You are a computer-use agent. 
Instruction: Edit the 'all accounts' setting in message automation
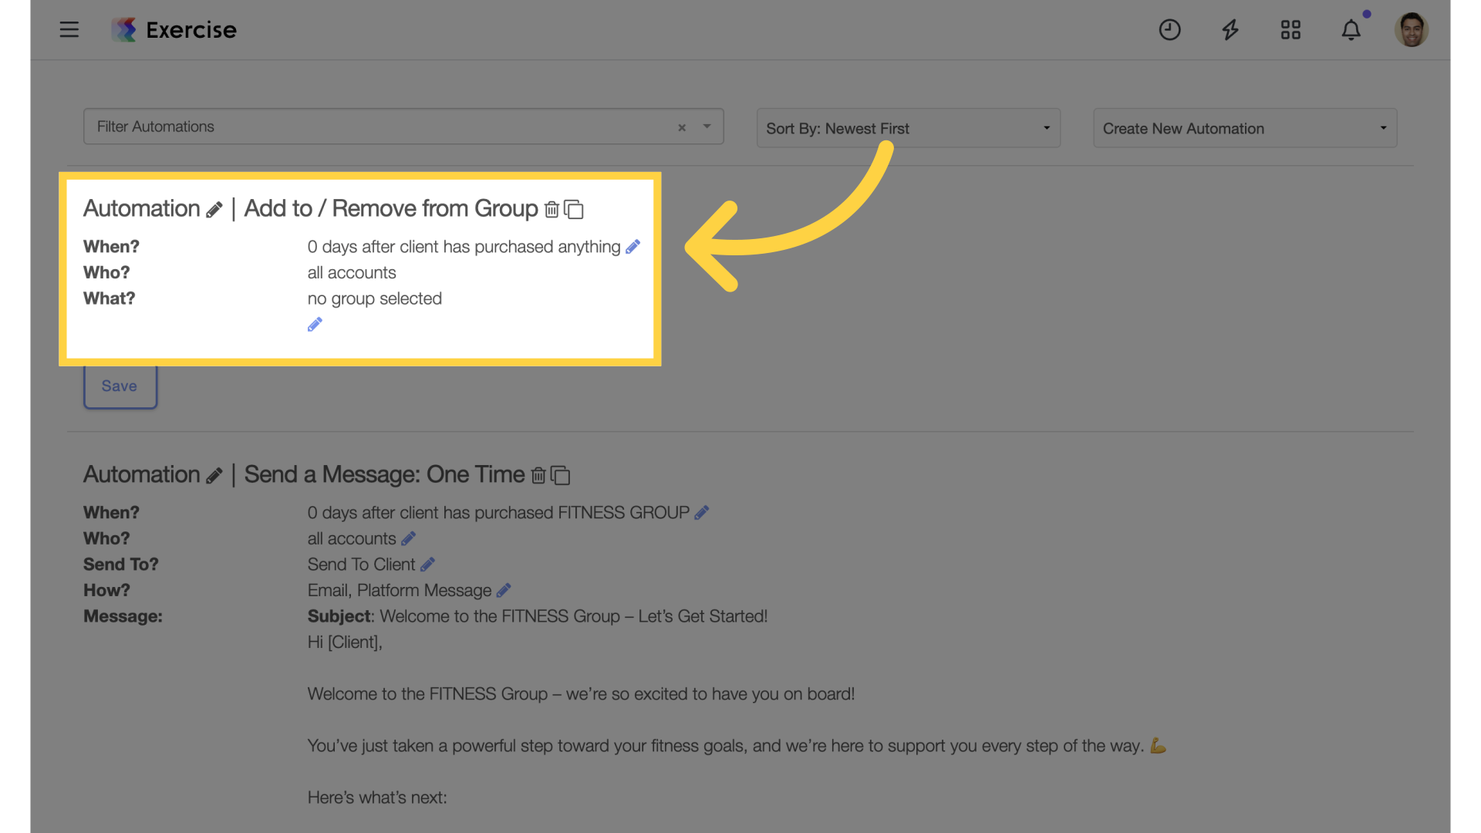click(x=409, y=538)
